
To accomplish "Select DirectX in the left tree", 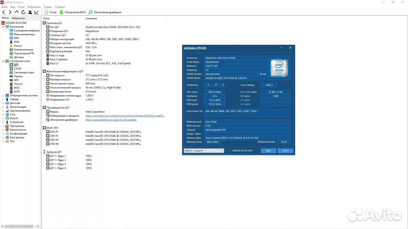I will (12, 118).
